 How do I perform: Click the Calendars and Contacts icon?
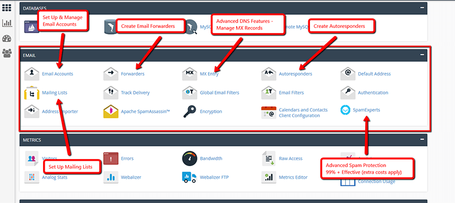pyautogui.click(x=269, y=112)
